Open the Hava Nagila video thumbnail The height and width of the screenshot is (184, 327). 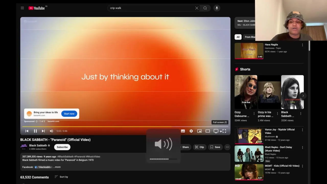click(249, 51)
